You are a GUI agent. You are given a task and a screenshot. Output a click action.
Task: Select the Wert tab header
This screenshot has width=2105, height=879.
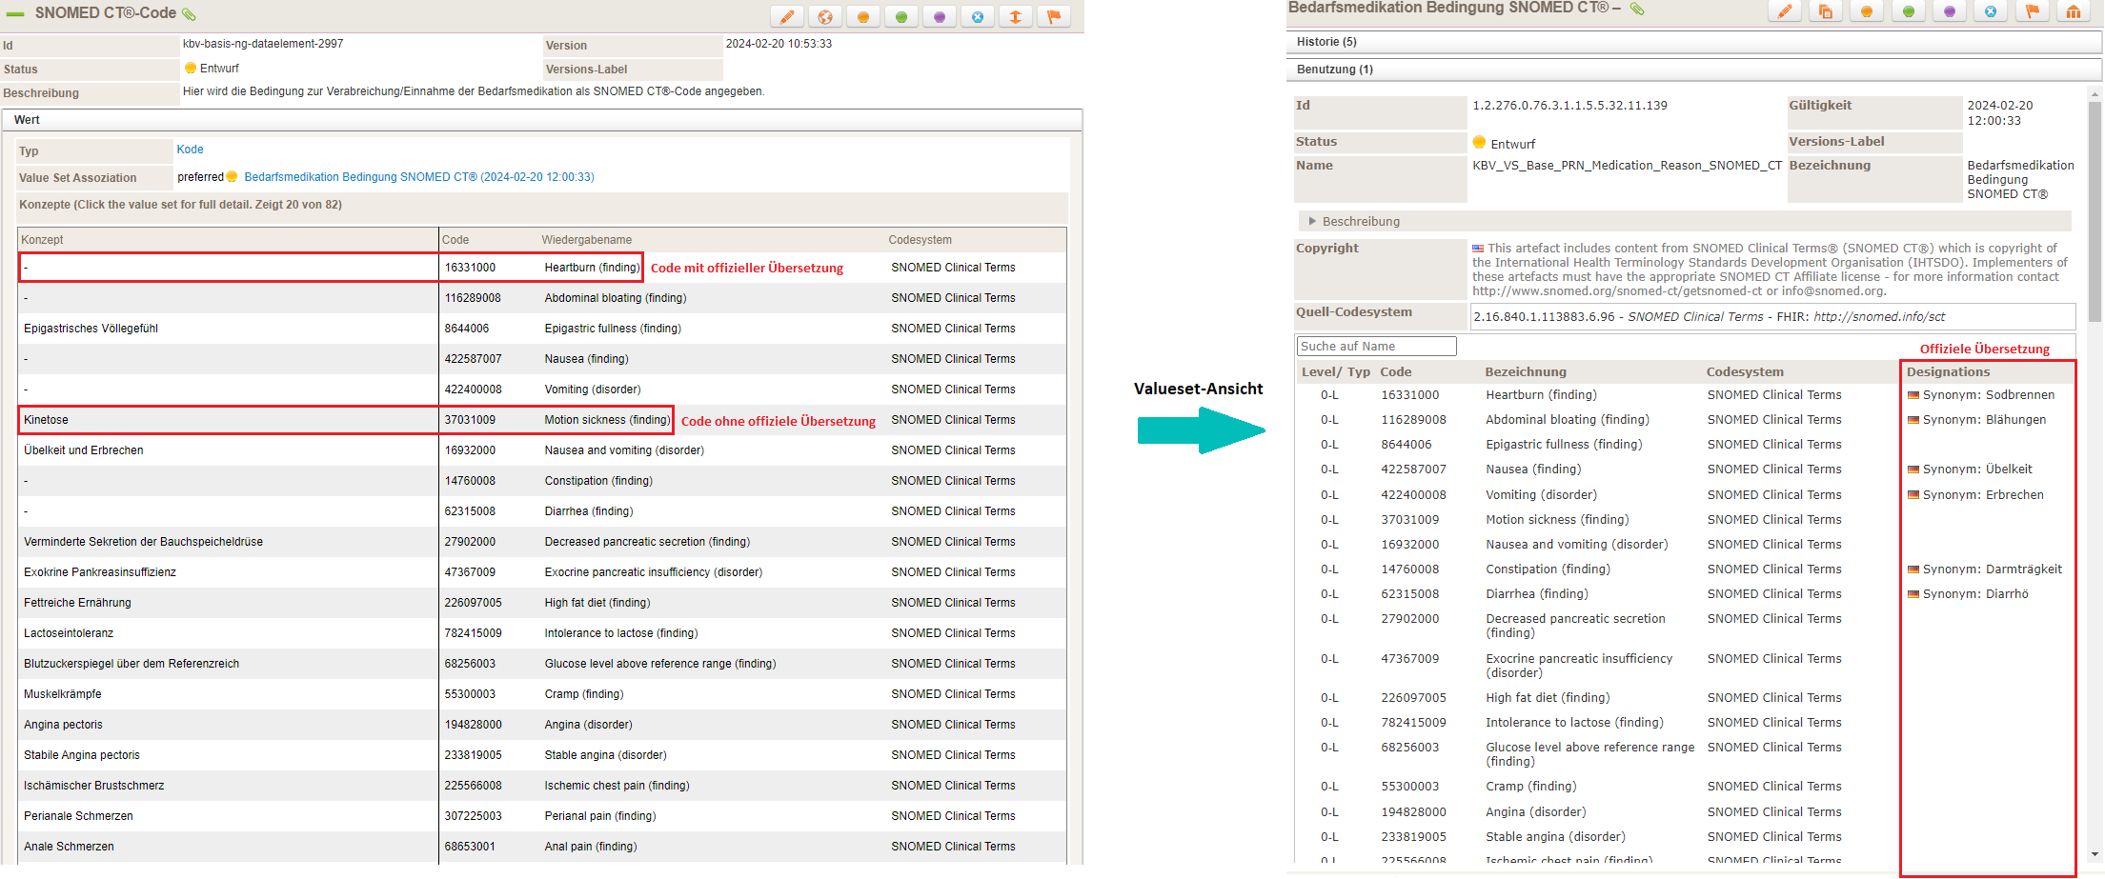[x=27, y=120]
